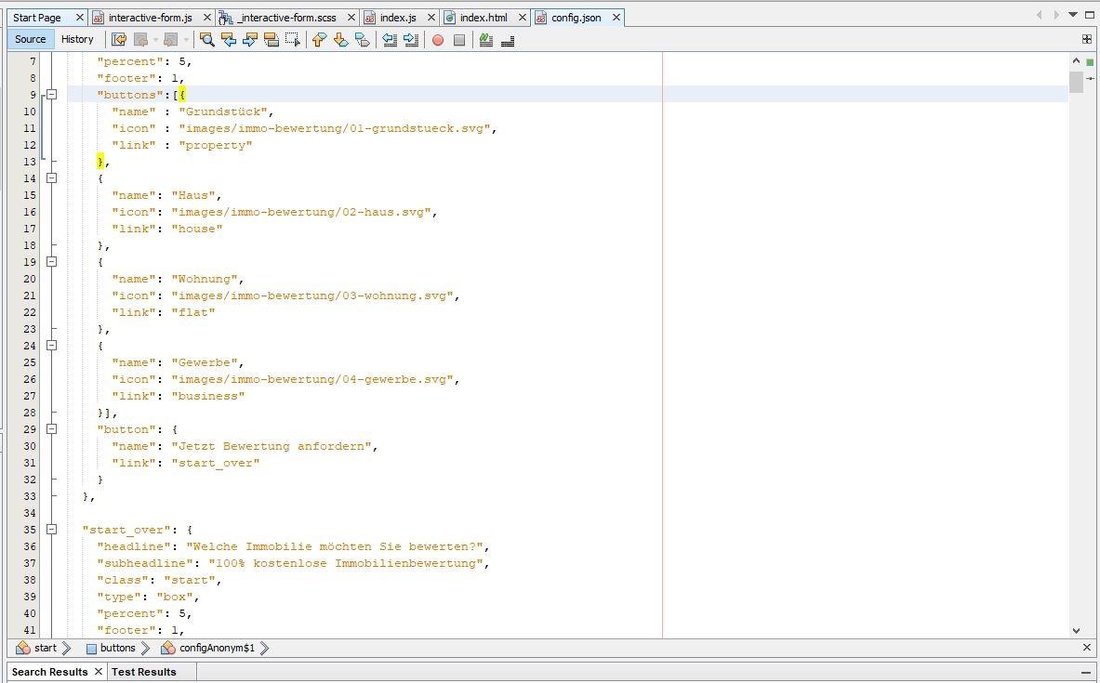Click Shift Line Right icon
Image resolution: width=1100 pixels, height=683 pixels.
(411, 40)
